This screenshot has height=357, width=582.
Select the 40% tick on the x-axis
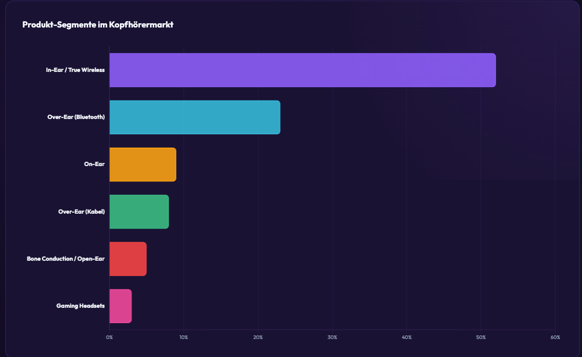point(407,337)
